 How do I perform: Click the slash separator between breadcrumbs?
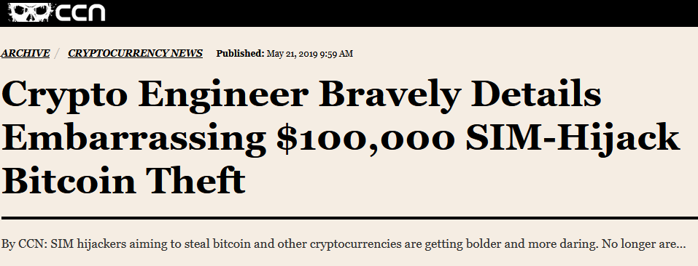tap(58, 54)
